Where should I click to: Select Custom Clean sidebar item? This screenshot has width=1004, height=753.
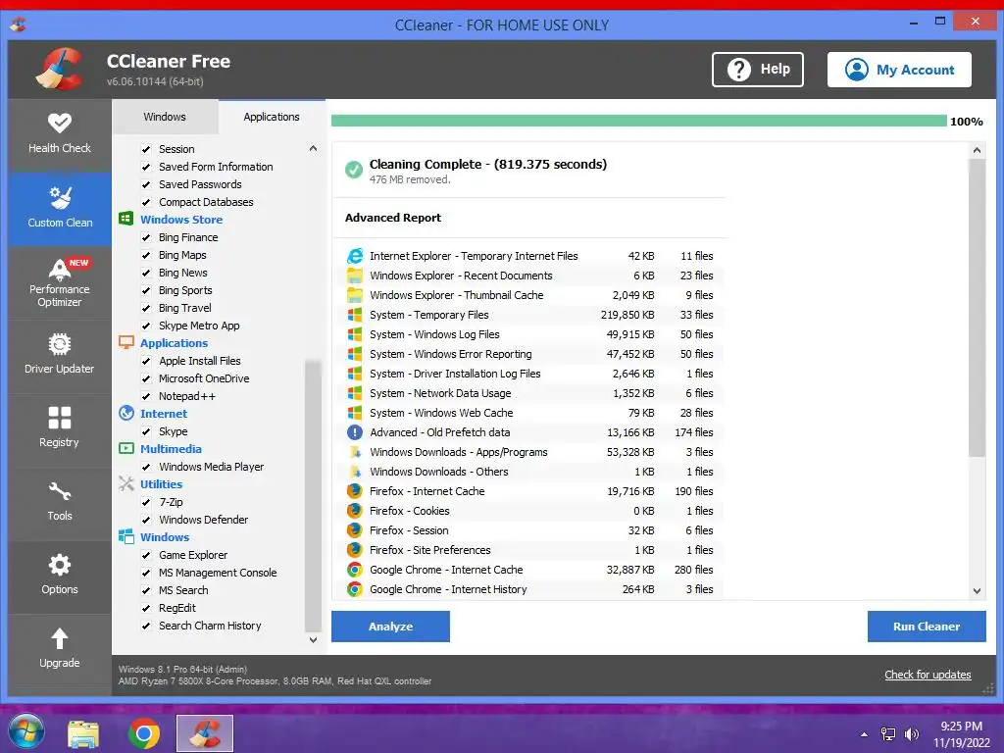click(x=60, y=209)
